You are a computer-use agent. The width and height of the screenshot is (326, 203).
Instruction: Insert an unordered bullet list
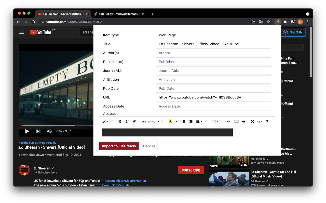click(x=183, y=122)
